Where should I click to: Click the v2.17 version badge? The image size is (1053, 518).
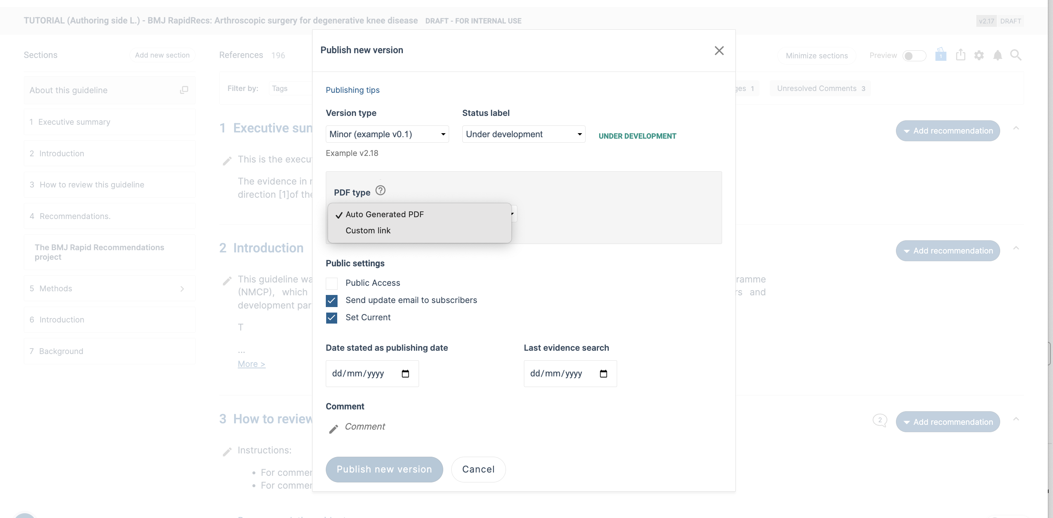(986, 21)
